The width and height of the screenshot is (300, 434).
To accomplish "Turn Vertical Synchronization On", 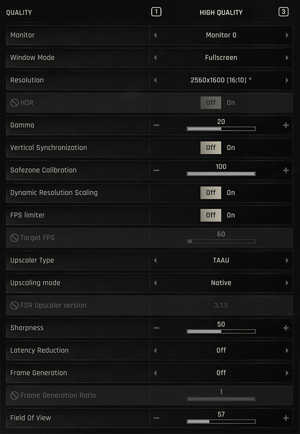I will point(230,148).
